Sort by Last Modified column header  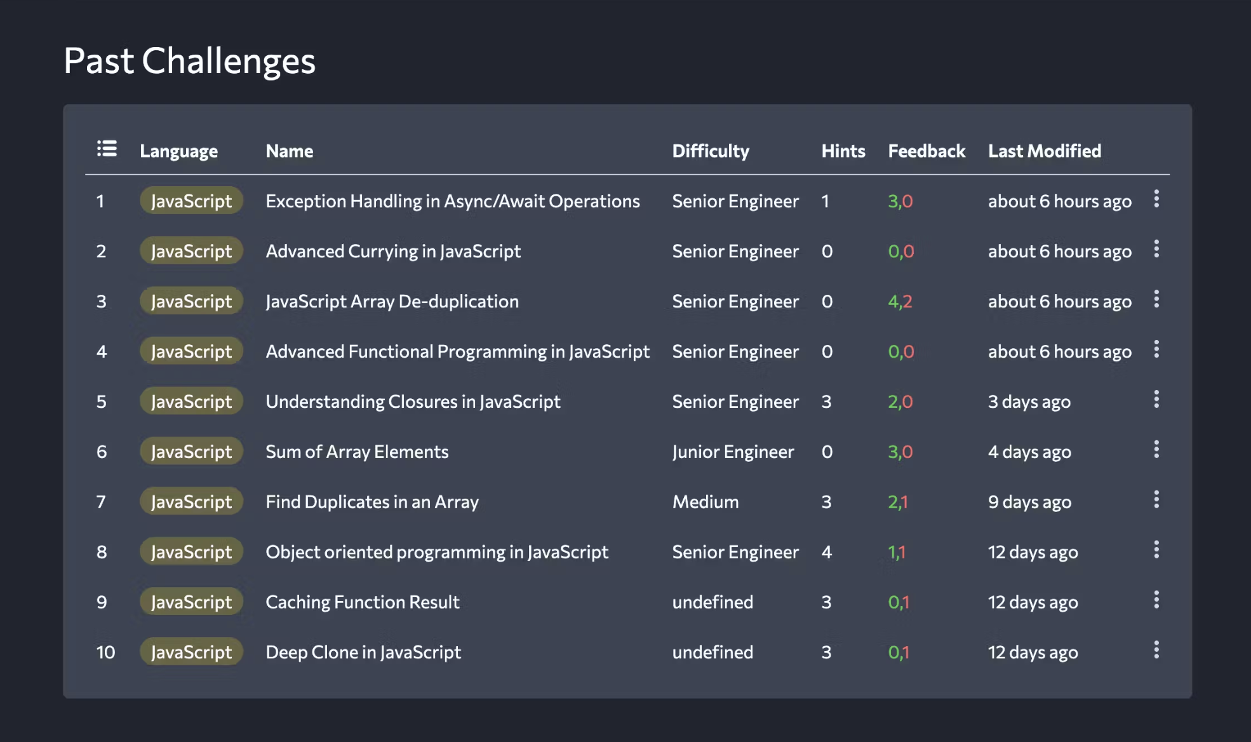pos(1045,151)
